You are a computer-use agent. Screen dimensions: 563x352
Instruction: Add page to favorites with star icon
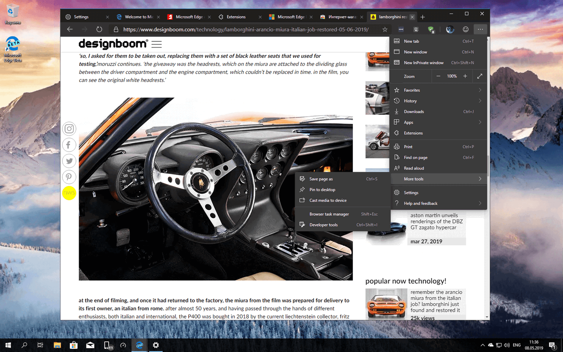click(385, 29)
